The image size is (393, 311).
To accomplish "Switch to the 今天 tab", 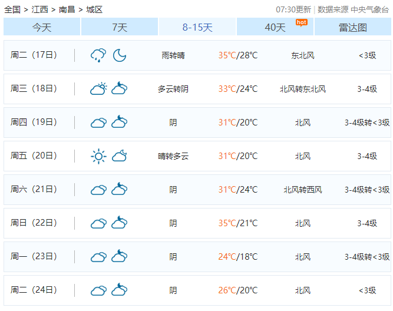I will 42,27.
